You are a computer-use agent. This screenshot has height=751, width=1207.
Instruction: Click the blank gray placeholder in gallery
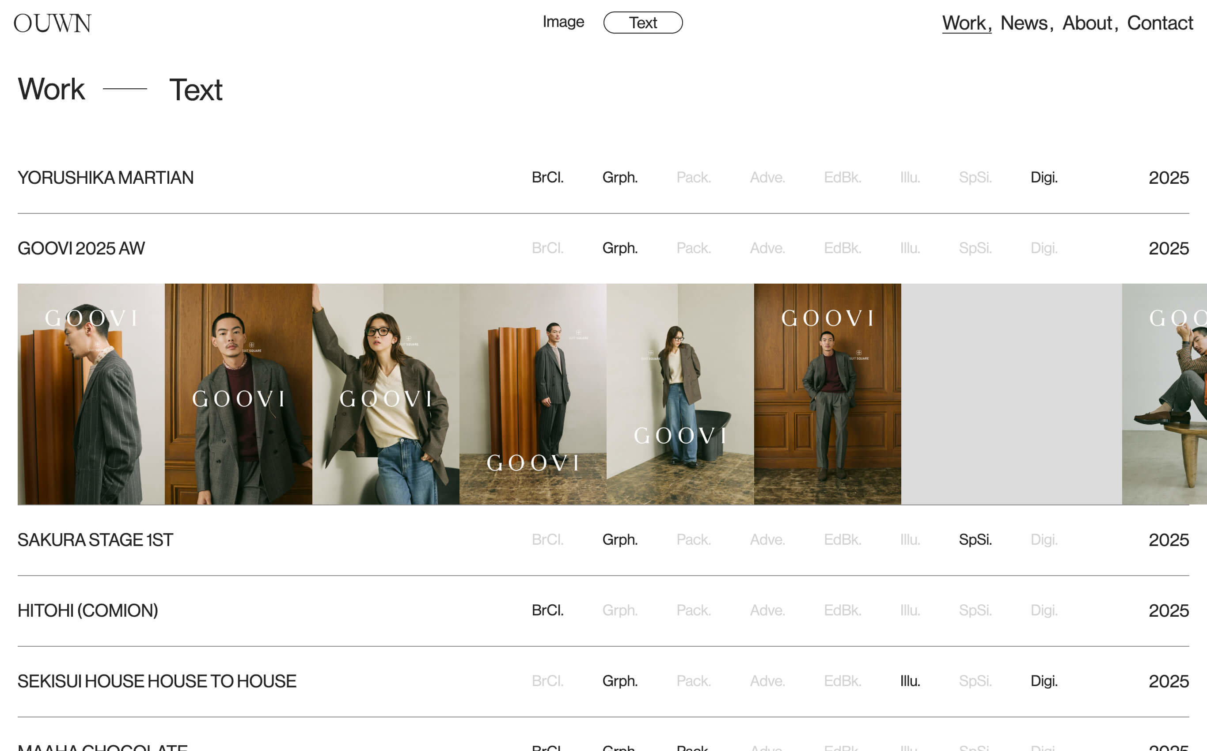click(x=1011, y=394)
